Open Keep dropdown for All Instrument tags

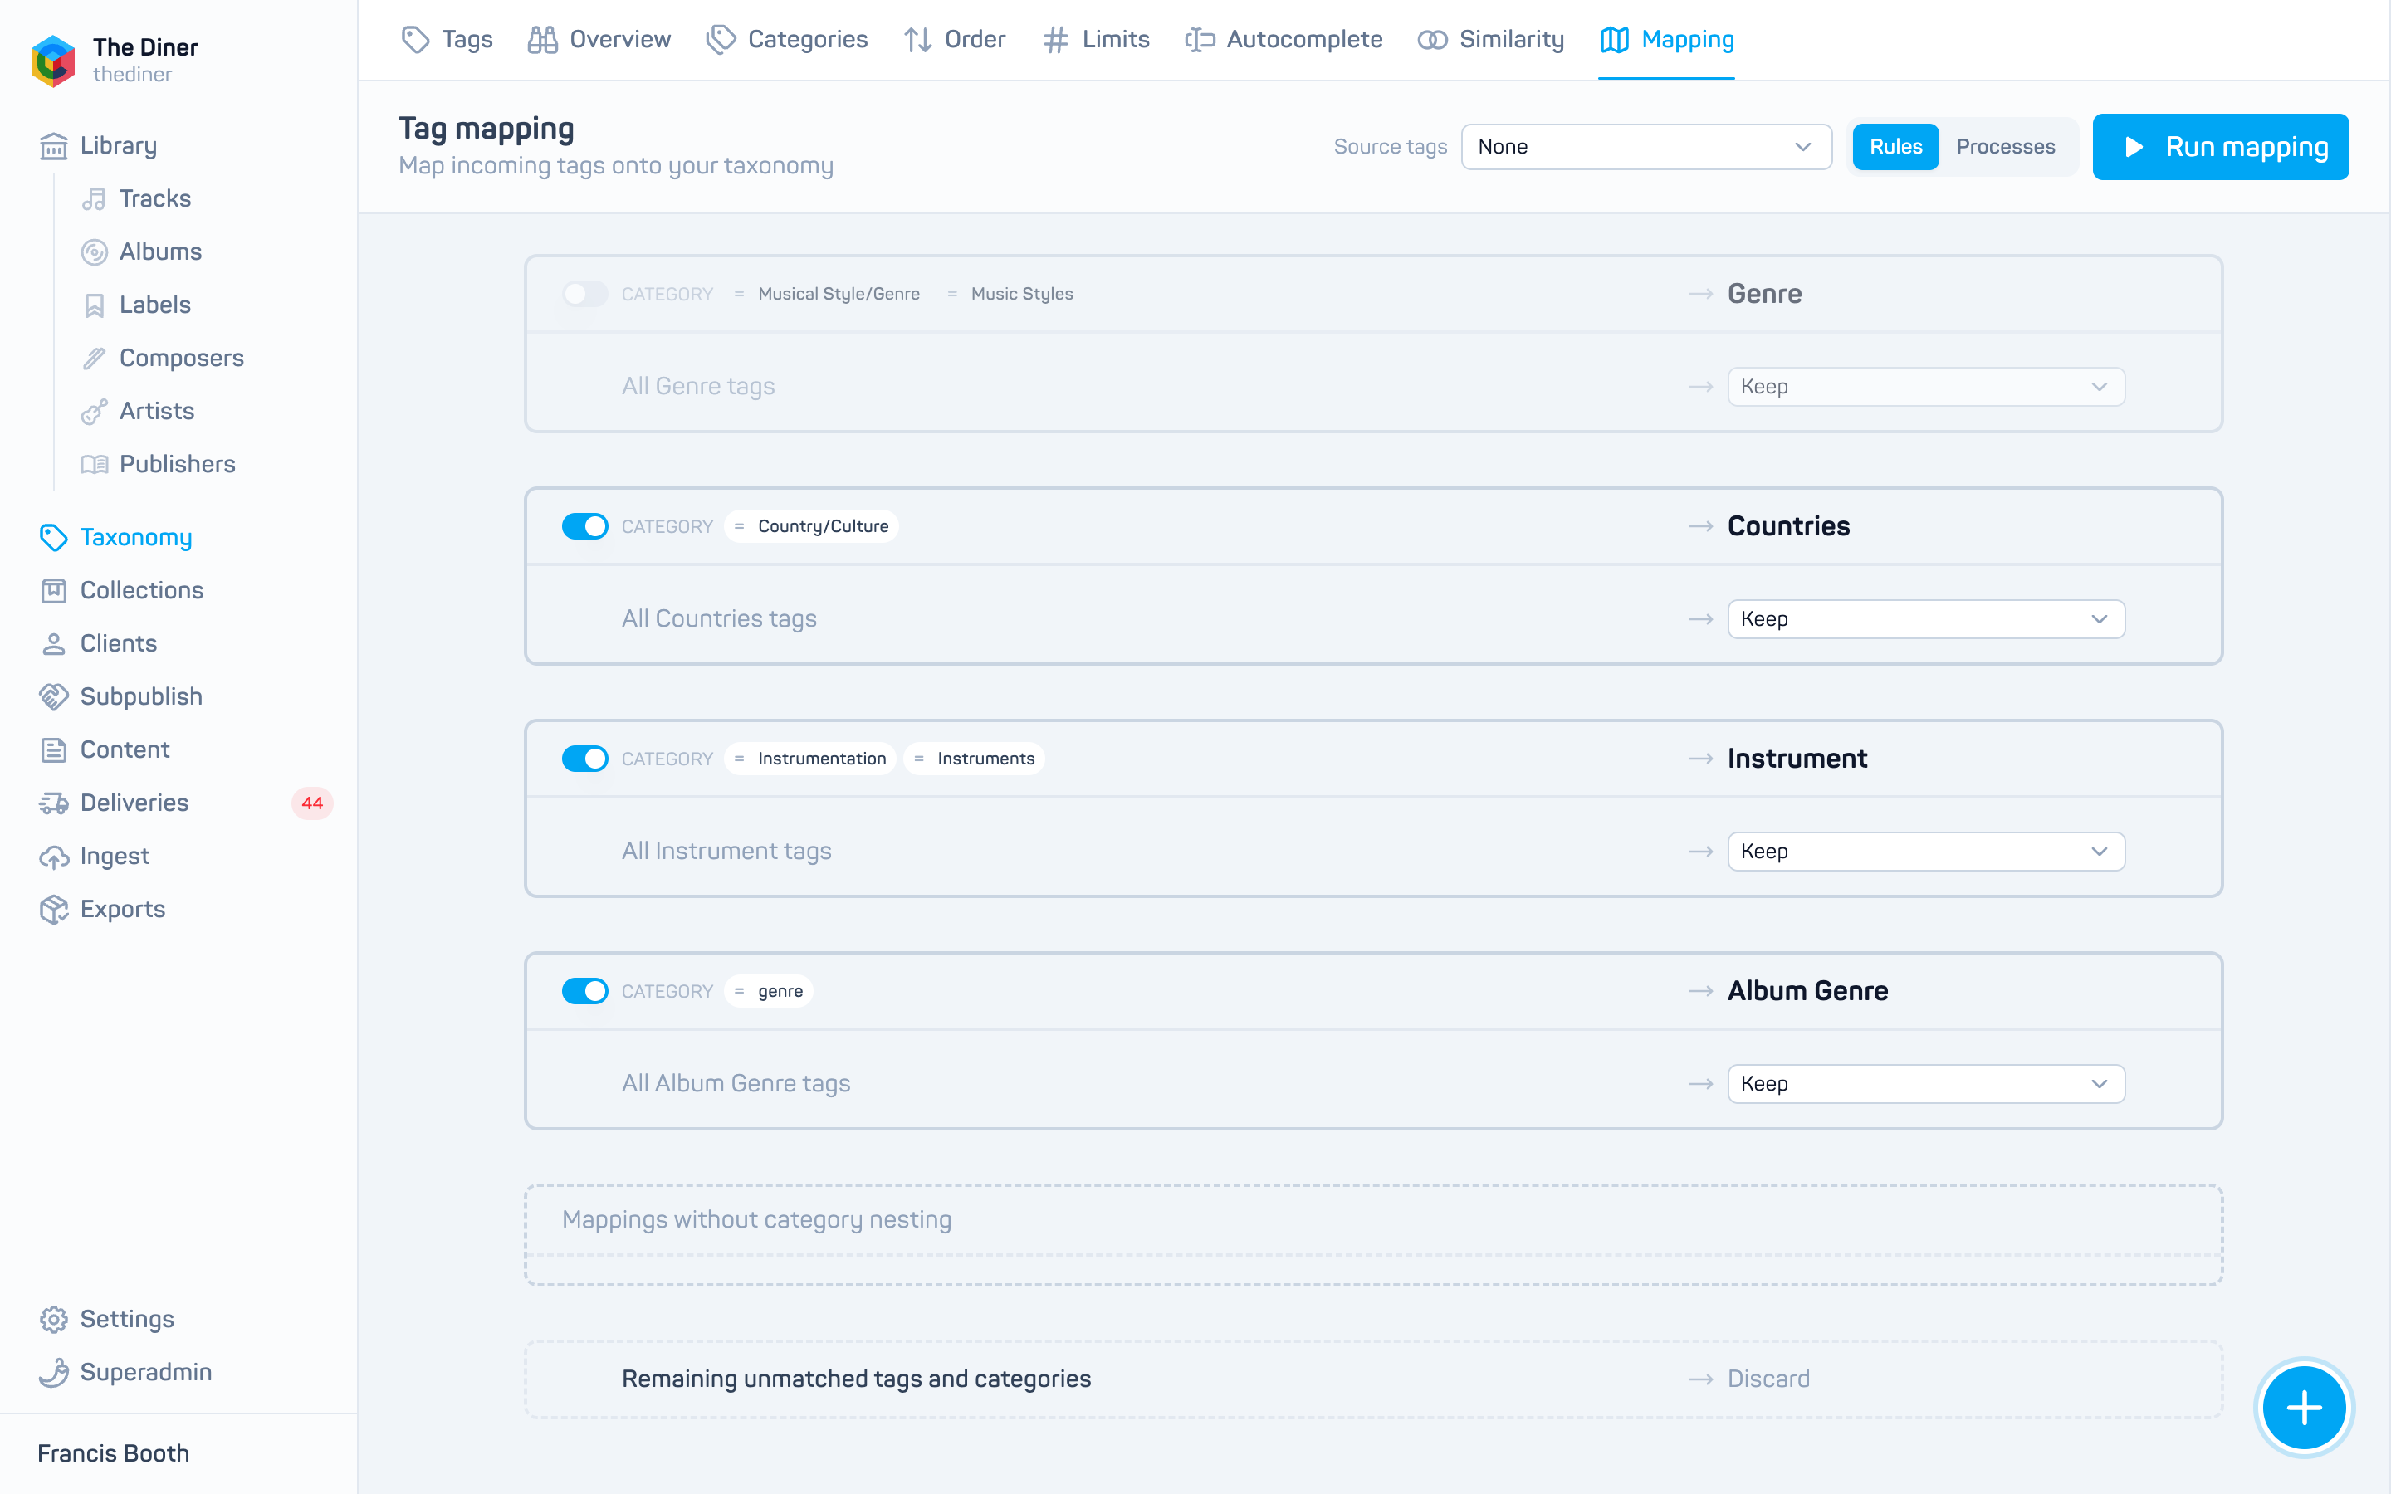pyautogui.click(x=1925, y=851)
